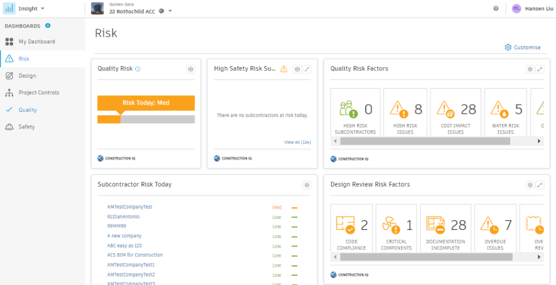
Task: Open the 22 Rothschild ACC project dropdown
Action: click(170, 11)
